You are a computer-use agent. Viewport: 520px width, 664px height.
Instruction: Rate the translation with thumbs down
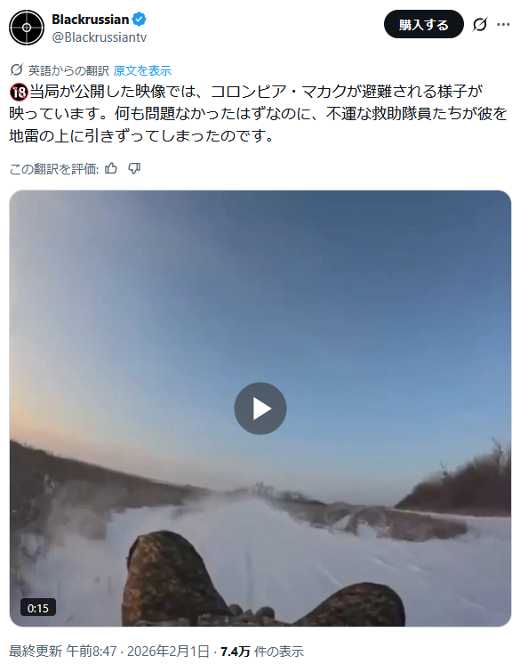click(134, 168)
